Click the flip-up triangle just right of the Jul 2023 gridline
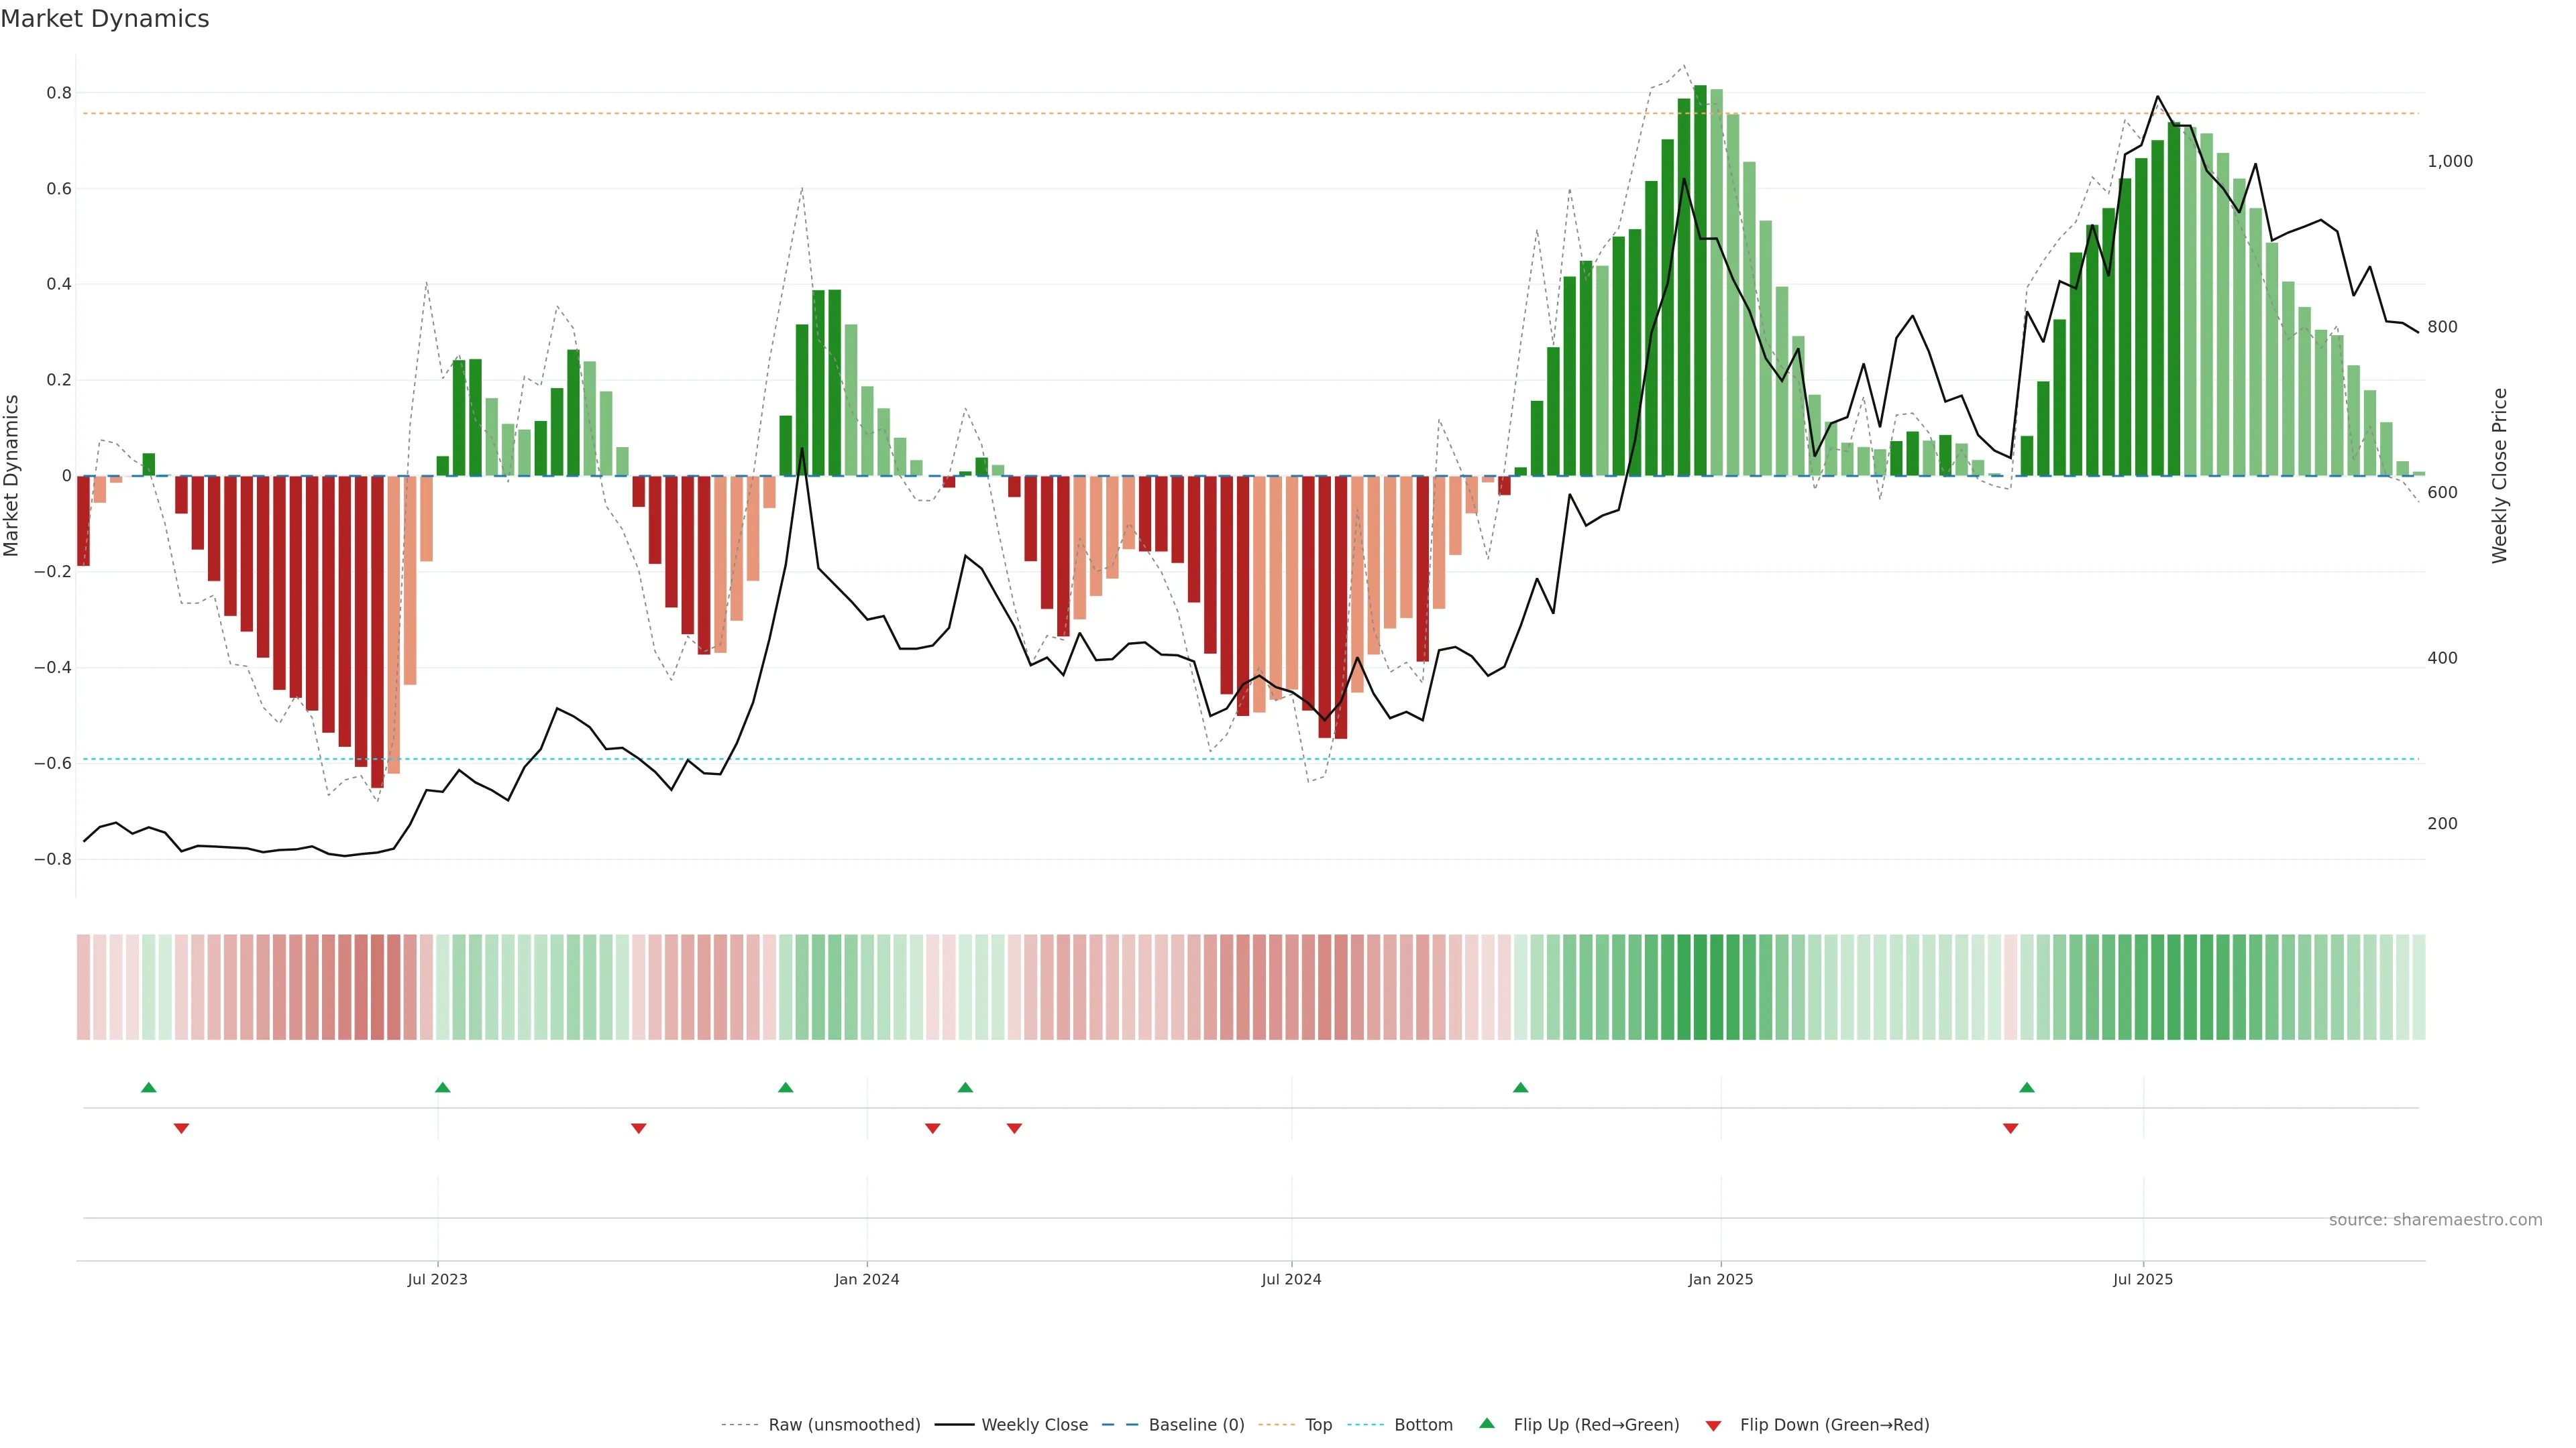Viewport: 2576px width, 1448px height. [443, 1087]
